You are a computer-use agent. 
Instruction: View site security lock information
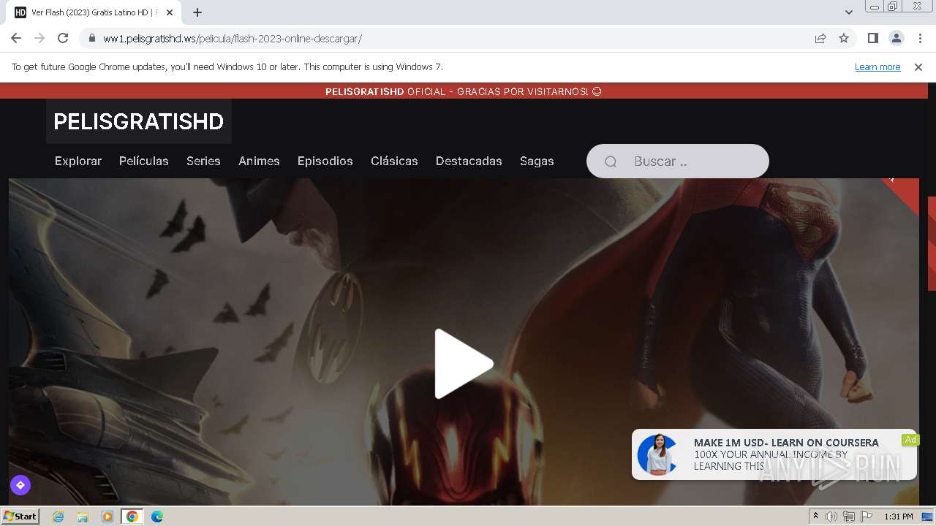pos(92,38)
